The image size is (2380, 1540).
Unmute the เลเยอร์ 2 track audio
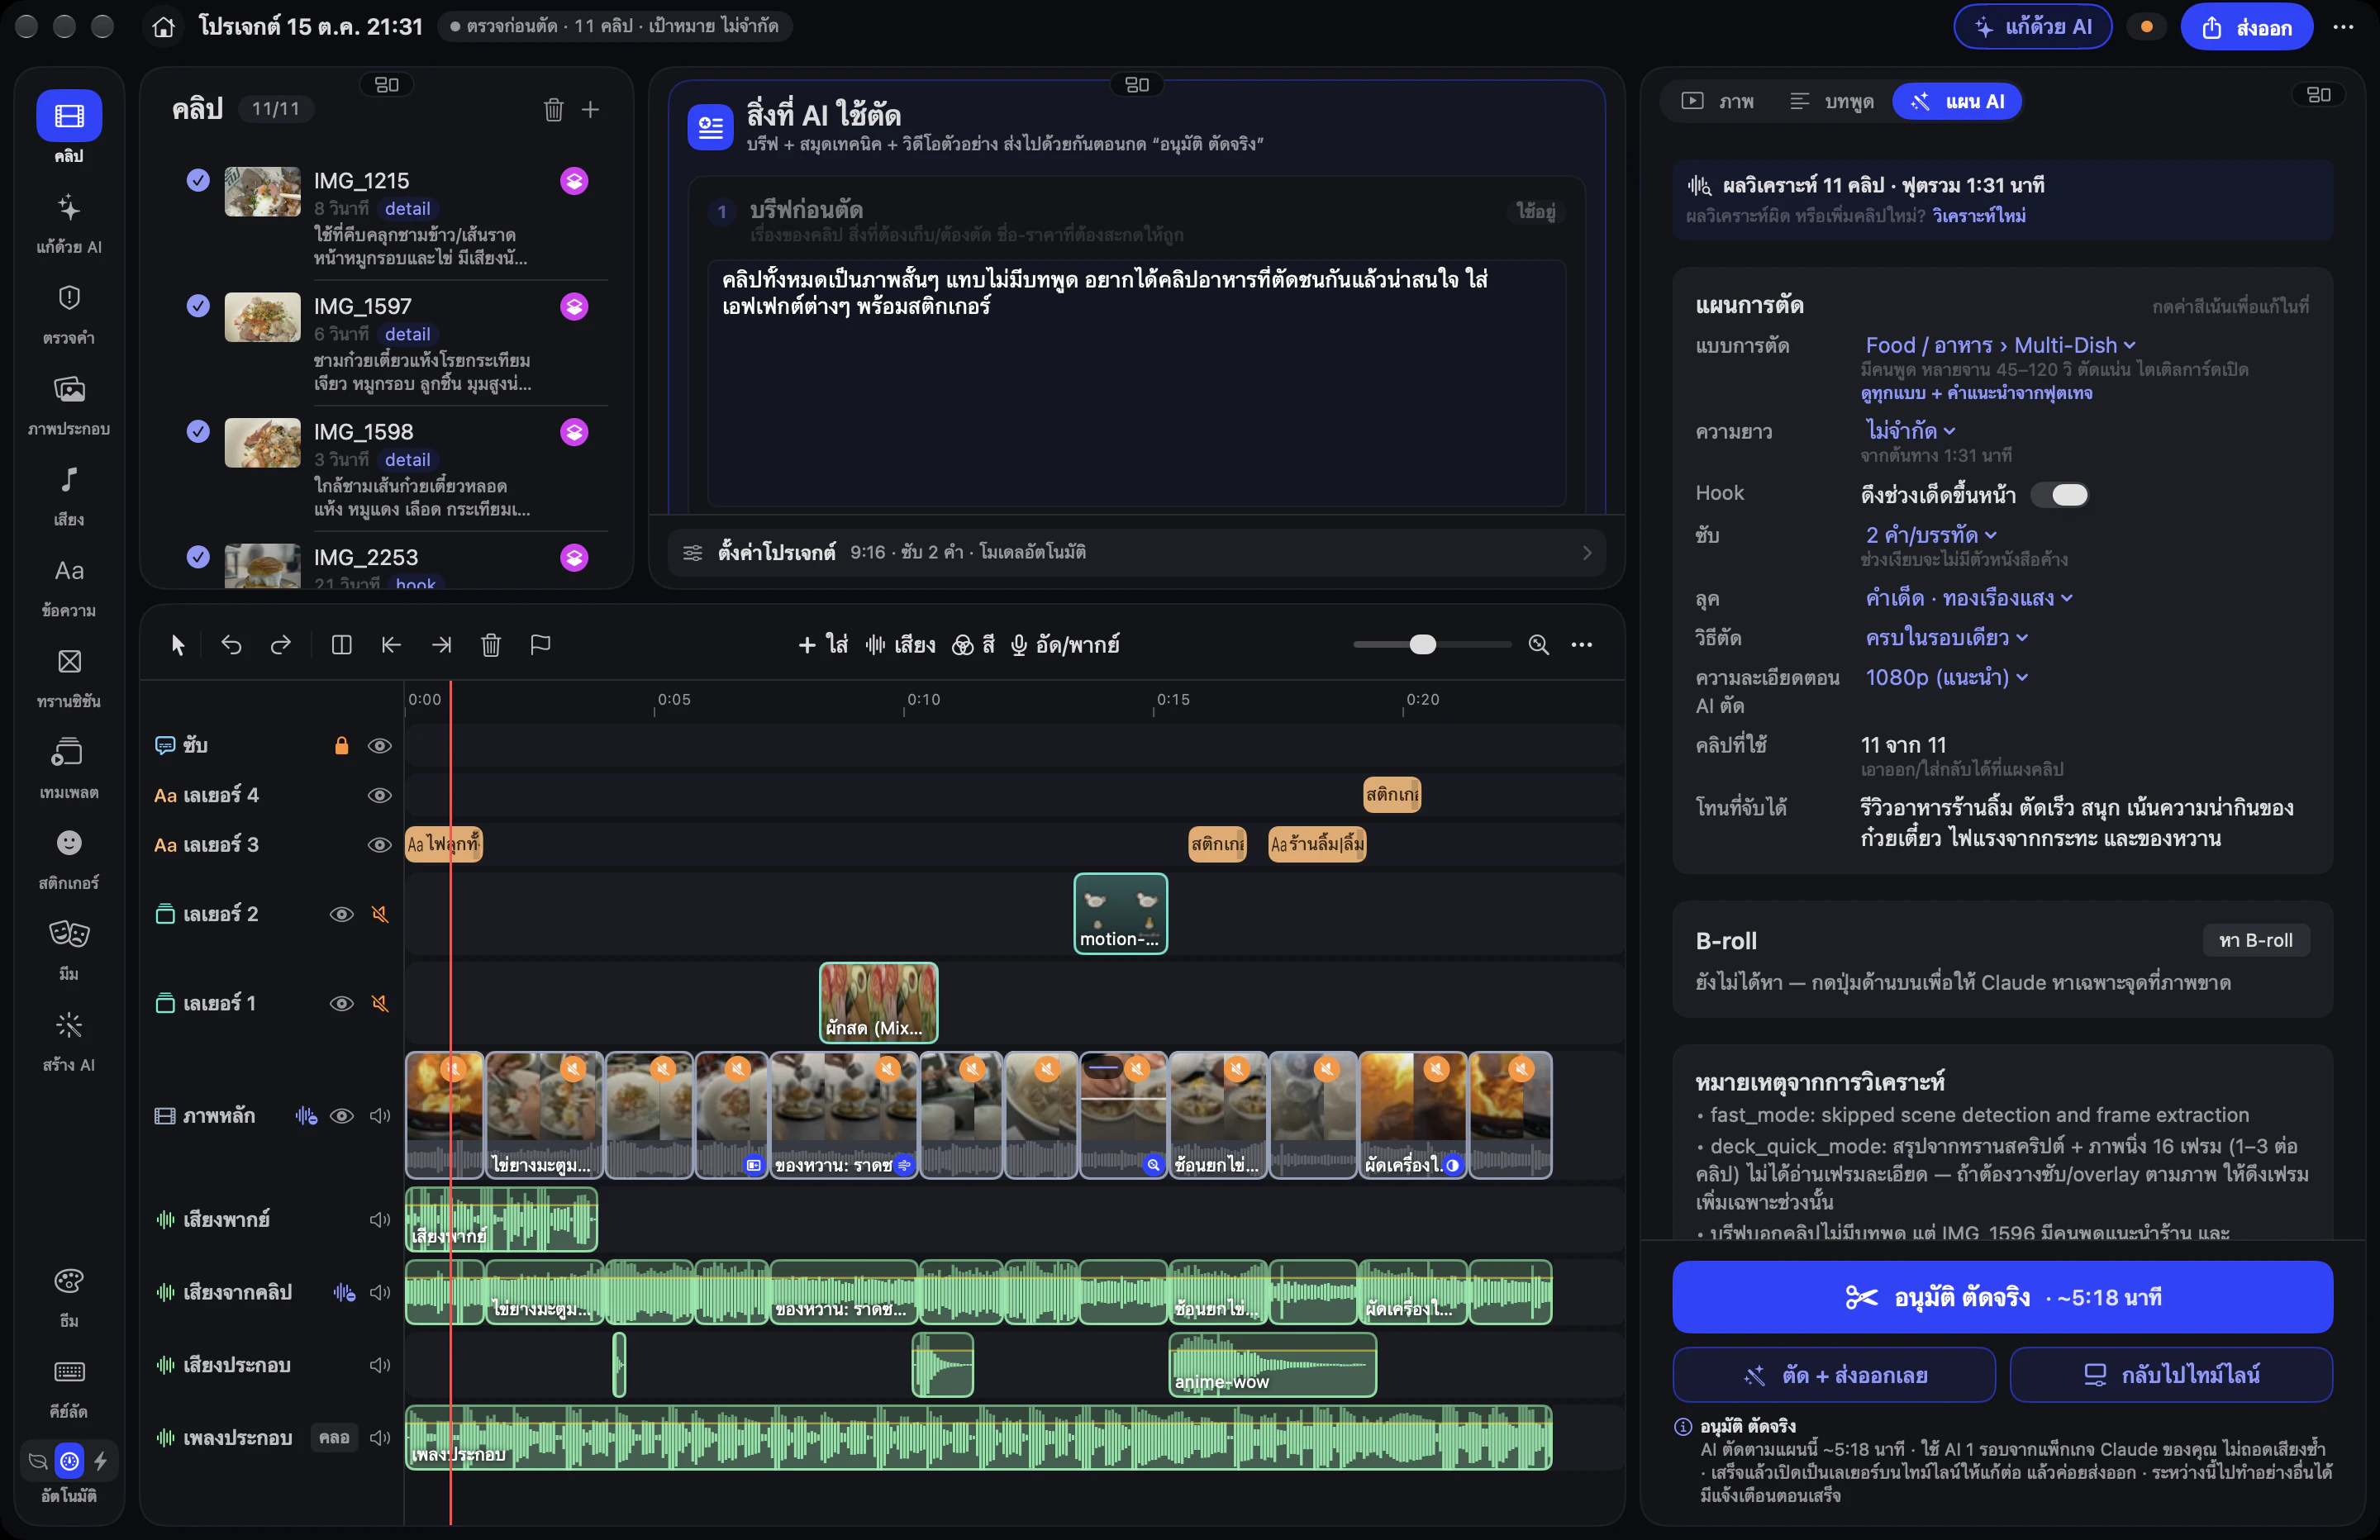[380, 914]
